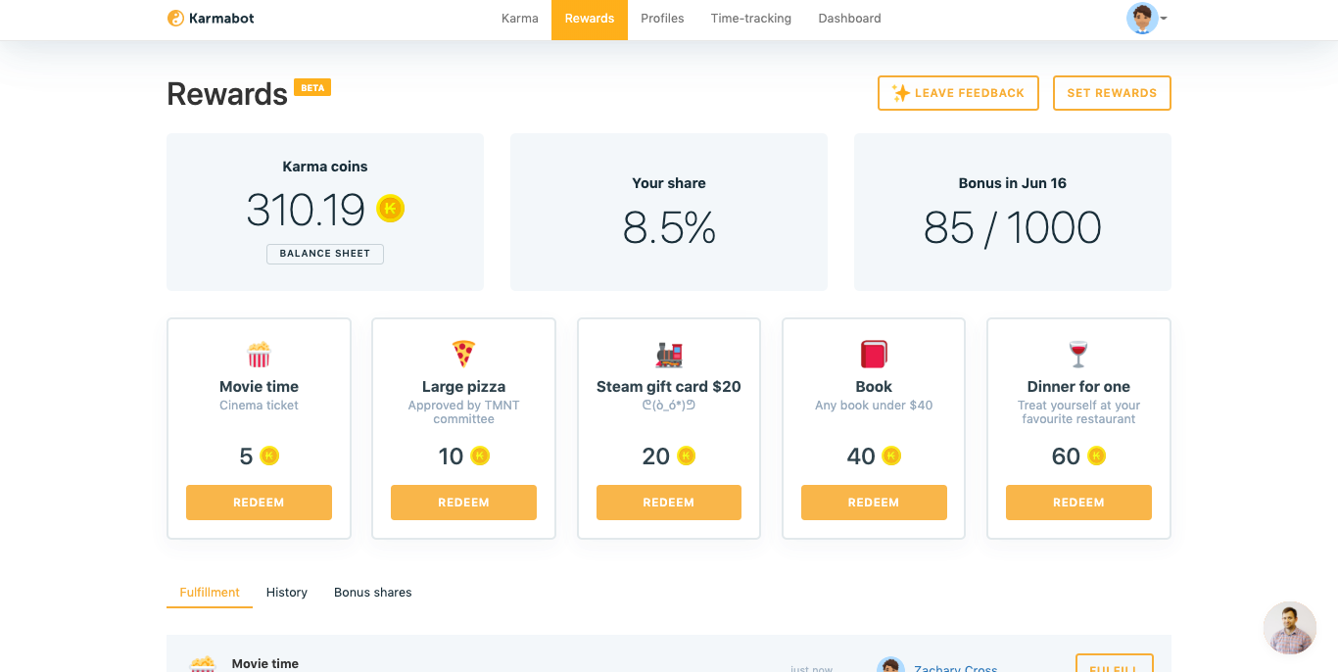Image resolution: width=1338 pixels, height=672 pixels.
Task: Click the coin icon next to price 60
Action: coord(1097,456)
